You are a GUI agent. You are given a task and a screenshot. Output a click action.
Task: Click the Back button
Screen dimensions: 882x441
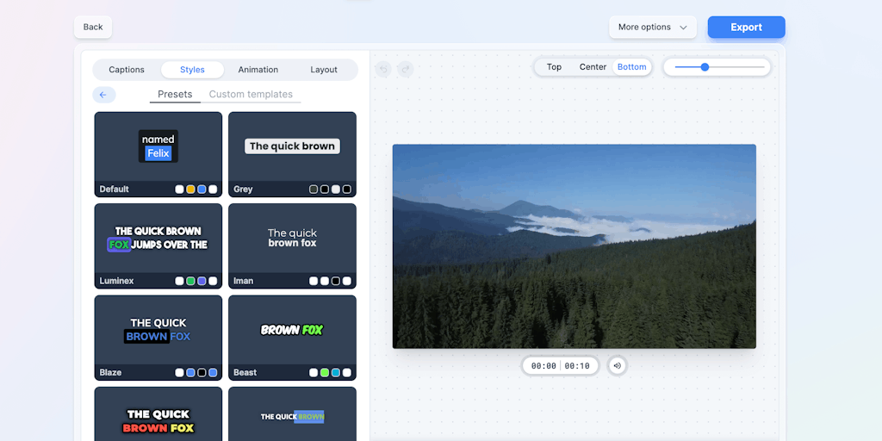[93, 27]
